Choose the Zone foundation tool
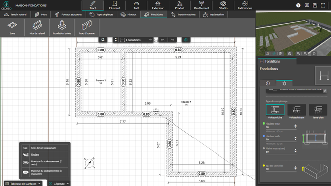The height and width of the screenshot is (186, 331). [12, 27]
